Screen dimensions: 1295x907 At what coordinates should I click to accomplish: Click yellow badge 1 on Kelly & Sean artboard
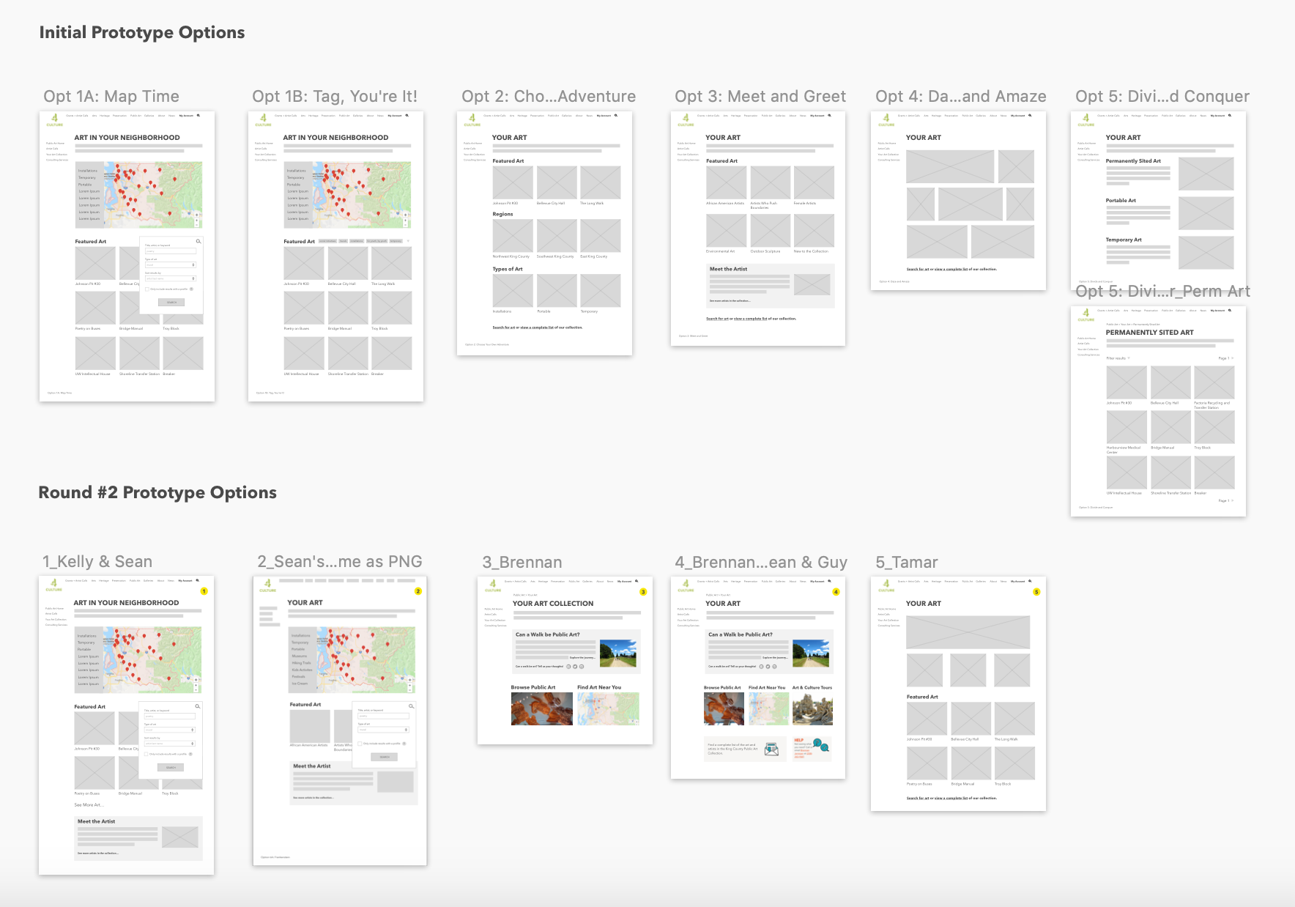tap(204, 591)
